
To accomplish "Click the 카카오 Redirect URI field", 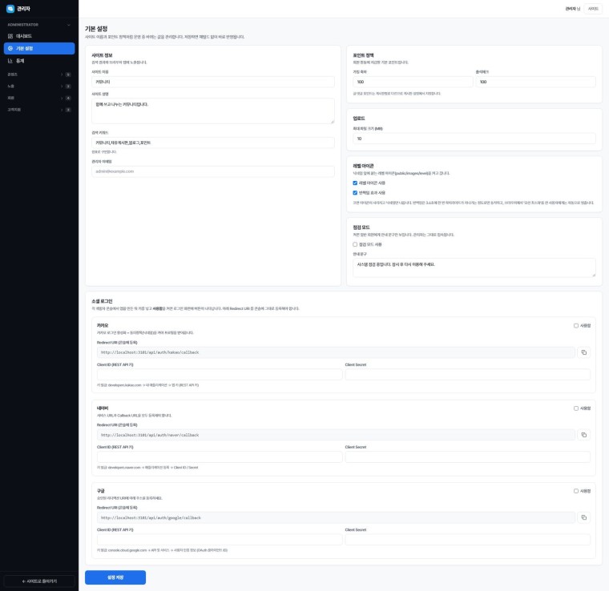I will (336, 352).
